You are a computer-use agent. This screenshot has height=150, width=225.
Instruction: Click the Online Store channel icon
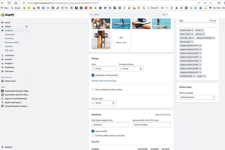click(x=2, y=81)
